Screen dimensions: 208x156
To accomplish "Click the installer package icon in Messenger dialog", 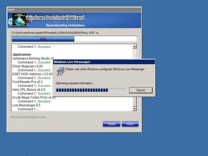I will (x=60, y=71).
